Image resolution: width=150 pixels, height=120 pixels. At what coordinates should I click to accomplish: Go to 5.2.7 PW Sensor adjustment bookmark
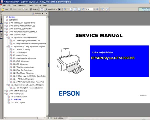pyautogui.click(x=23, y=67)
